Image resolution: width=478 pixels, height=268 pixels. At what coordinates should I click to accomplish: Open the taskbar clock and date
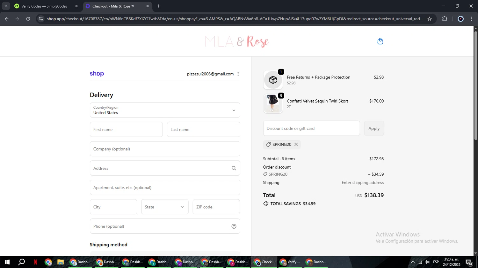(452, 262)
